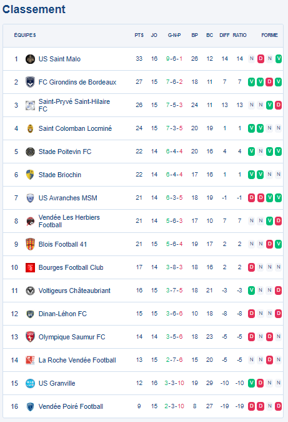
Task: Open the Bourges Football Club red logo
Action: pos(30,267)
